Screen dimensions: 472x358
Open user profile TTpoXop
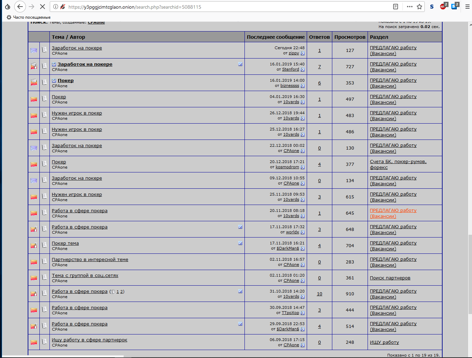tap(290, 313)
